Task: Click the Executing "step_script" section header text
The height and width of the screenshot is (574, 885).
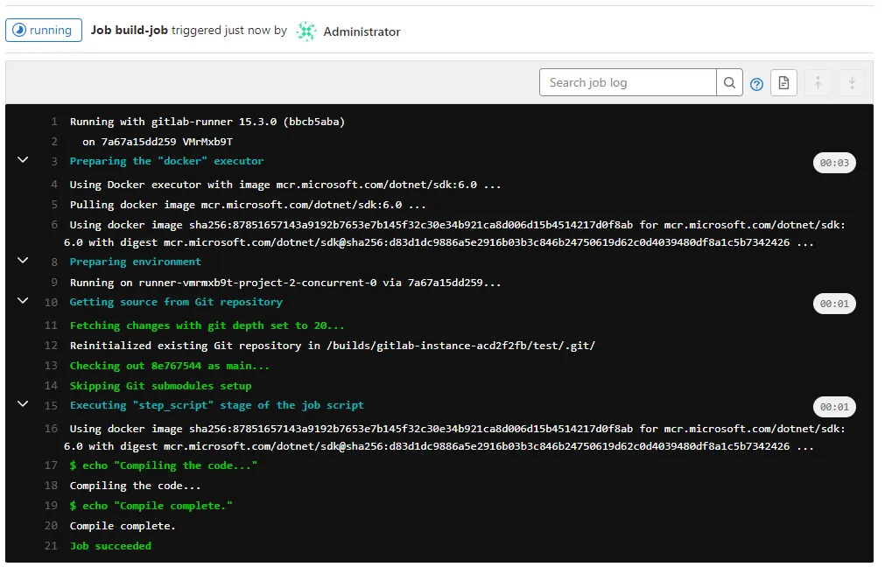Action: [x=216, y=405]
